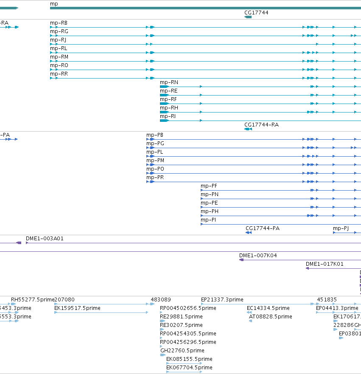Click the RE30207.5prime EST label
The width and height of the screenshot is (361, 374).
tap(181, 325)
